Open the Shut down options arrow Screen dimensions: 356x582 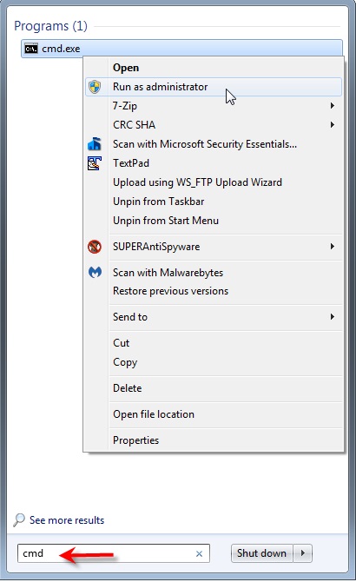coord(303,553)
